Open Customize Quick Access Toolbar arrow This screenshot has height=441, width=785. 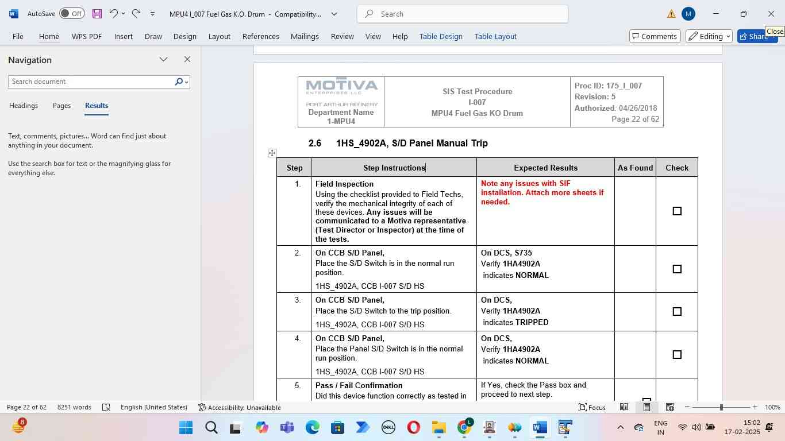pyautogui.click(x=152, y=14)
